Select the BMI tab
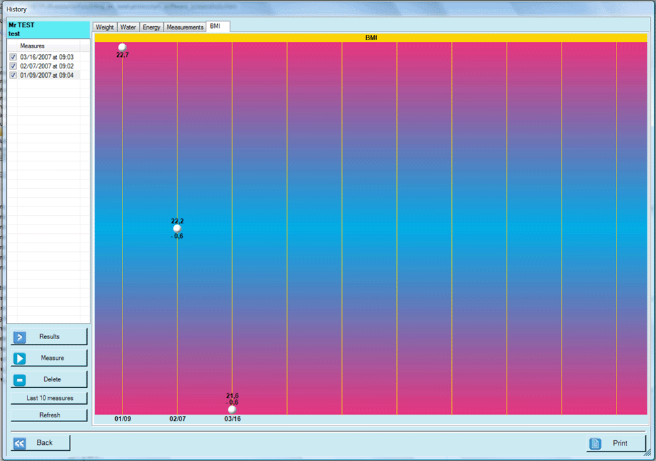Viewport: 656px width, 461px height. tap(218, 26)
